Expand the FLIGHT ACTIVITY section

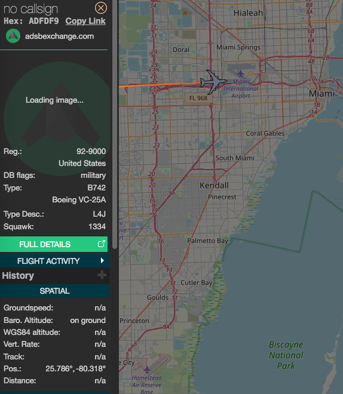click(x=55, y=261)
